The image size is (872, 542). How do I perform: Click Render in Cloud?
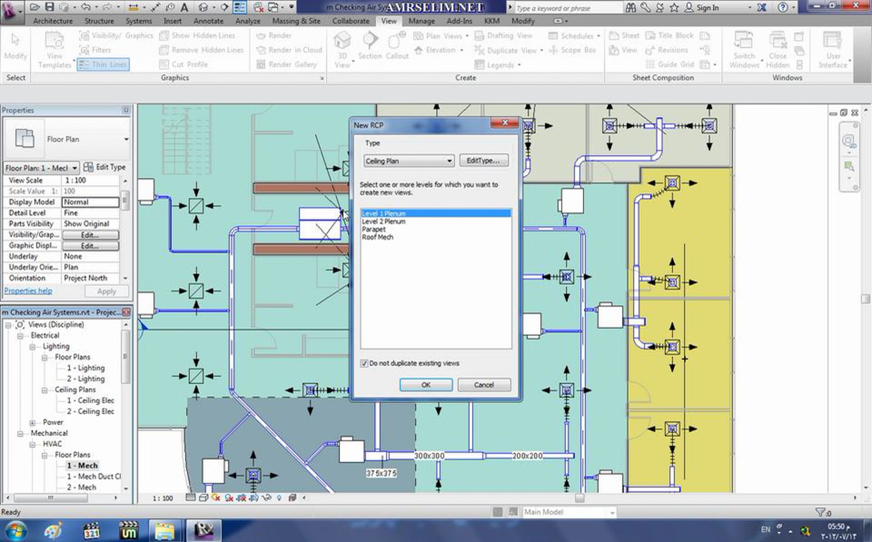tap(289, 50)
